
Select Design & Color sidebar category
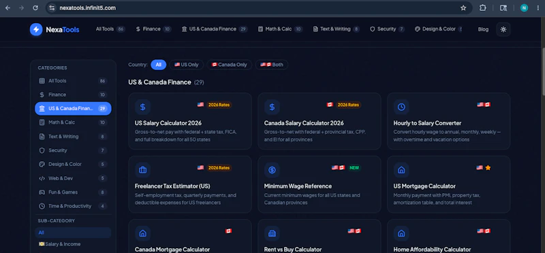coord(73,164)
